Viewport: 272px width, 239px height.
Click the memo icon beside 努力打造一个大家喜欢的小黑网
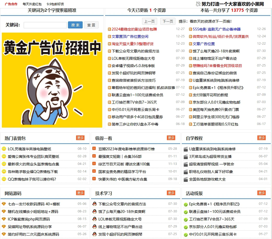(197, 4)
